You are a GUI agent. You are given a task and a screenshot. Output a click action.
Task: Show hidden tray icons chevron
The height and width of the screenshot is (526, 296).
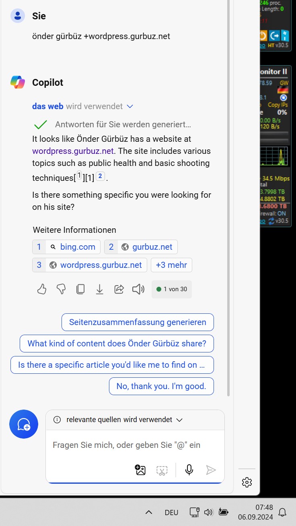[149, 512]
